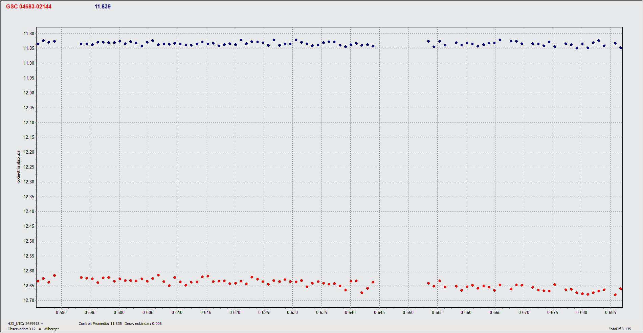Viewport: 643px width, 333px height.
Task: Click the red GSC 04683-02144 star title
Action: [x=29, y=7]
